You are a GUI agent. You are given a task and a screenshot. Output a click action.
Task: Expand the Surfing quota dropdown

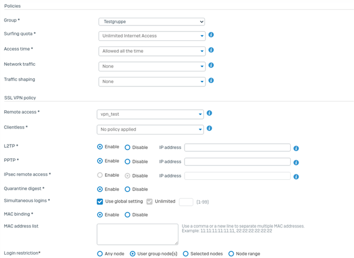152,36
